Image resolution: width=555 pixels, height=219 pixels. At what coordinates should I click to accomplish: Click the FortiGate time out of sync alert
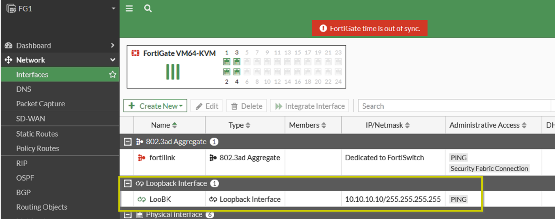[x=369, y=28]
